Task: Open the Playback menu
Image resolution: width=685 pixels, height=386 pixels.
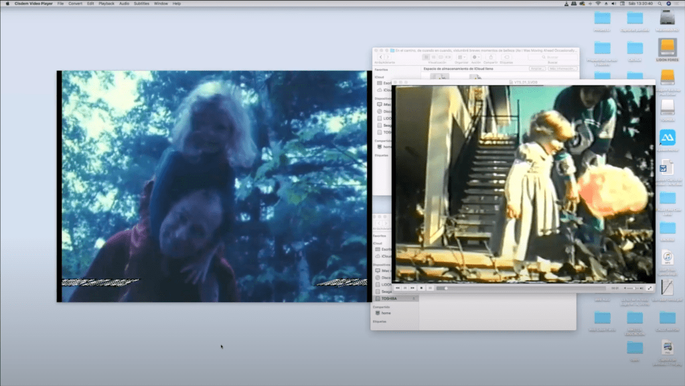Action: pos(106,3)
